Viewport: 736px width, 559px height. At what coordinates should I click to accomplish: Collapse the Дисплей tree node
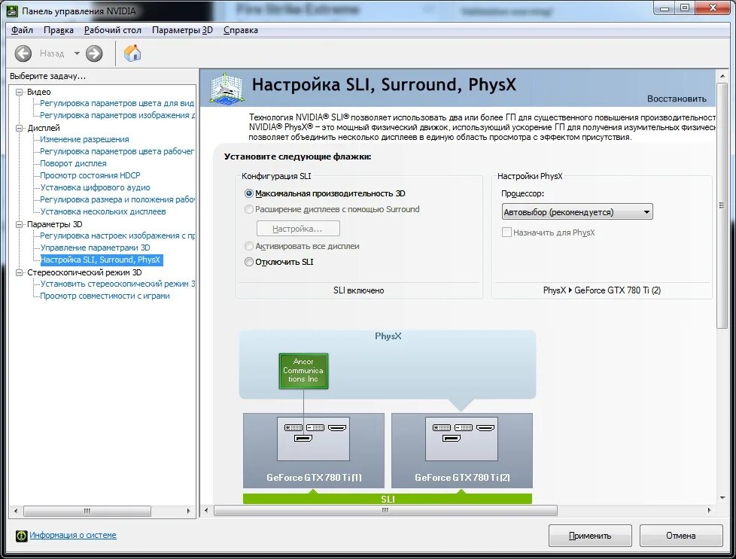pos(20,128)
